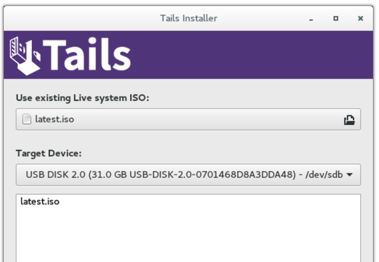Click the file browse icon in ISO chooser

tap(349, 120)
